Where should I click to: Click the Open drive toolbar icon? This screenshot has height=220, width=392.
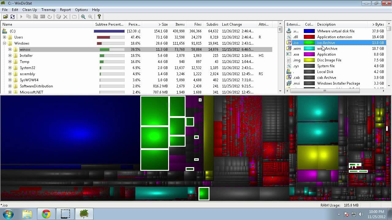(x=5, y=17)
